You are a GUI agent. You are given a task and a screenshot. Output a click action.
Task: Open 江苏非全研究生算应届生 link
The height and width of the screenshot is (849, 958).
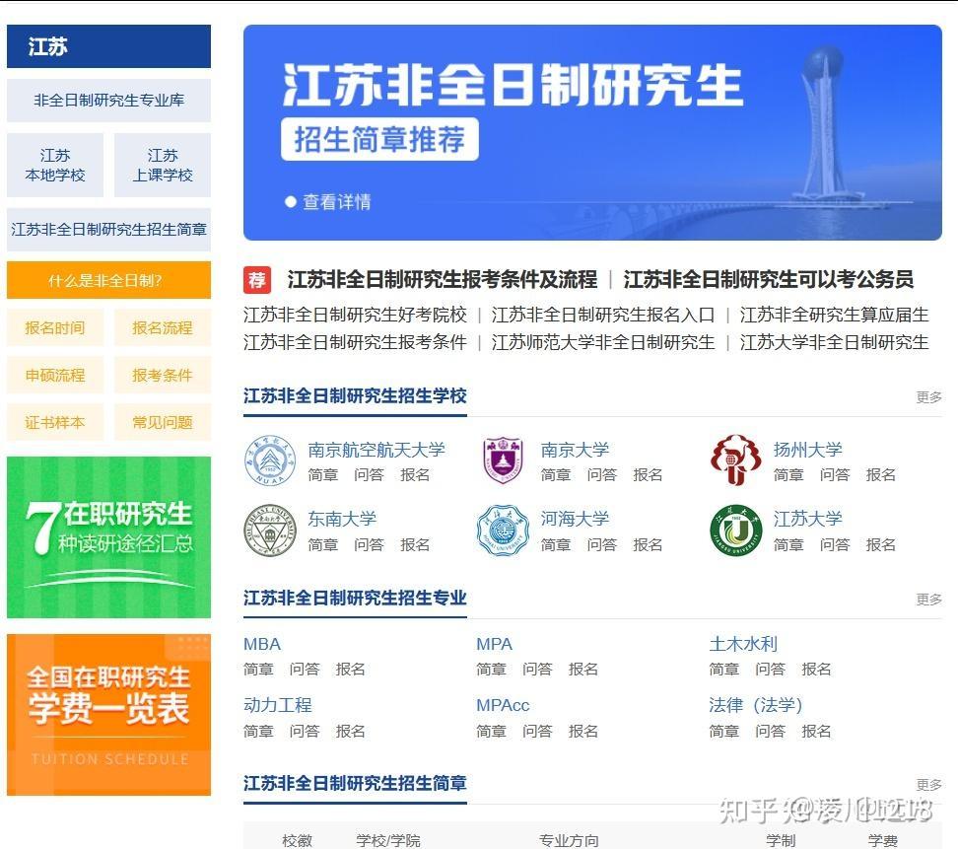[834, 315]
